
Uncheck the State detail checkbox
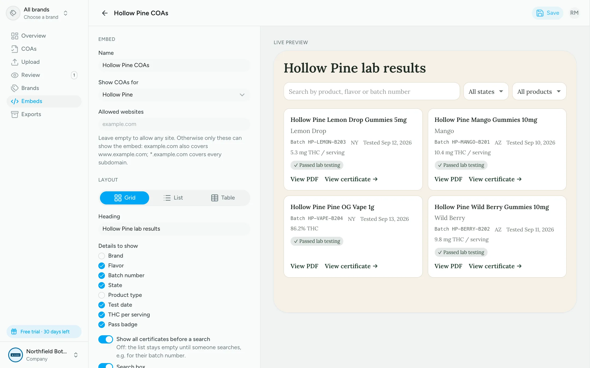click(x=102, y=285)
